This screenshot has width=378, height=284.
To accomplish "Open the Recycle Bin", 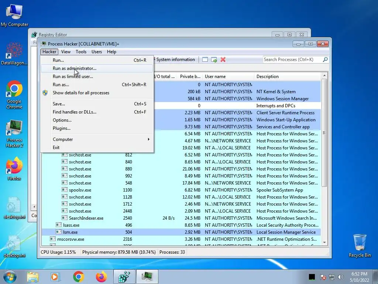I will [x=360, y=246].
